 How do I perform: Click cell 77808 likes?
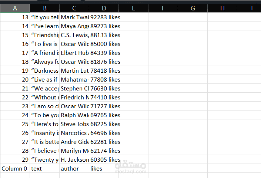click(x=104, y=79)
